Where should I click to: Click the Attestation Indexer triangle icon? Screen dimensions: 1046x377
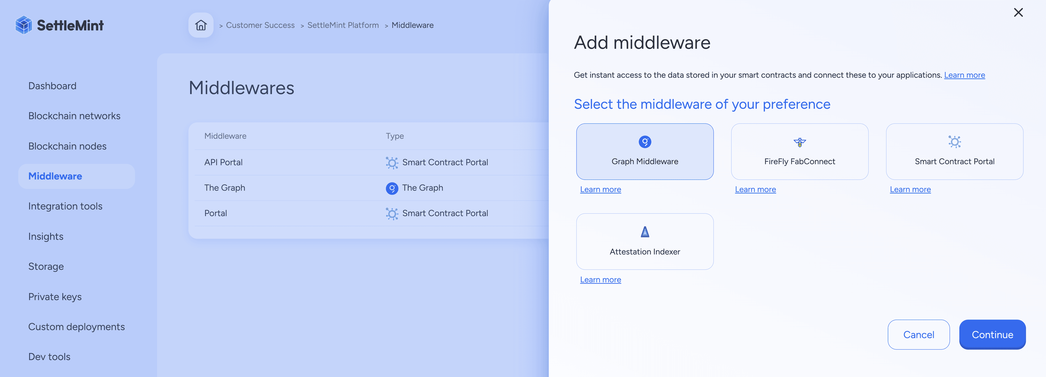coord(645,232)
